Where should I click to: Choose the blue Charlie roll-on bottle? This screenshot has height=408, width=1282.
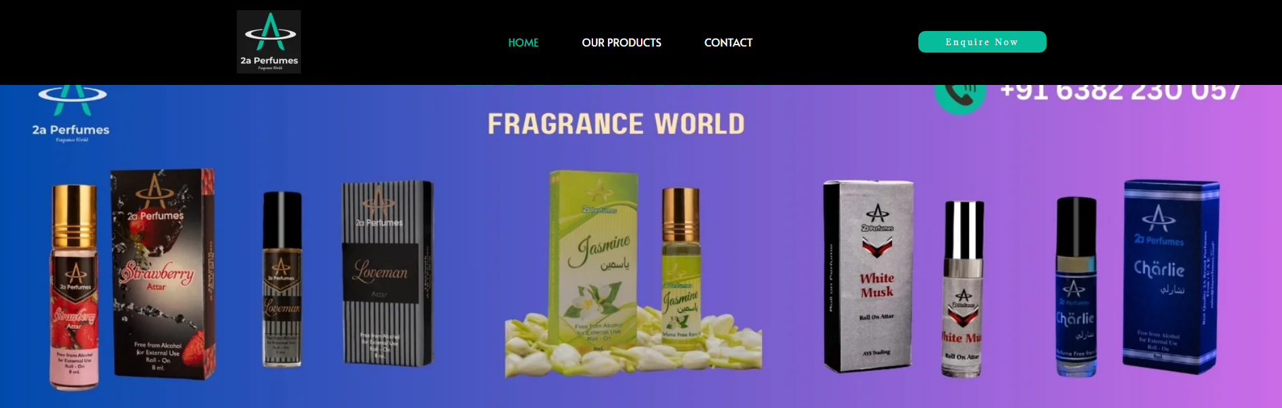[x=1076, y=287]
